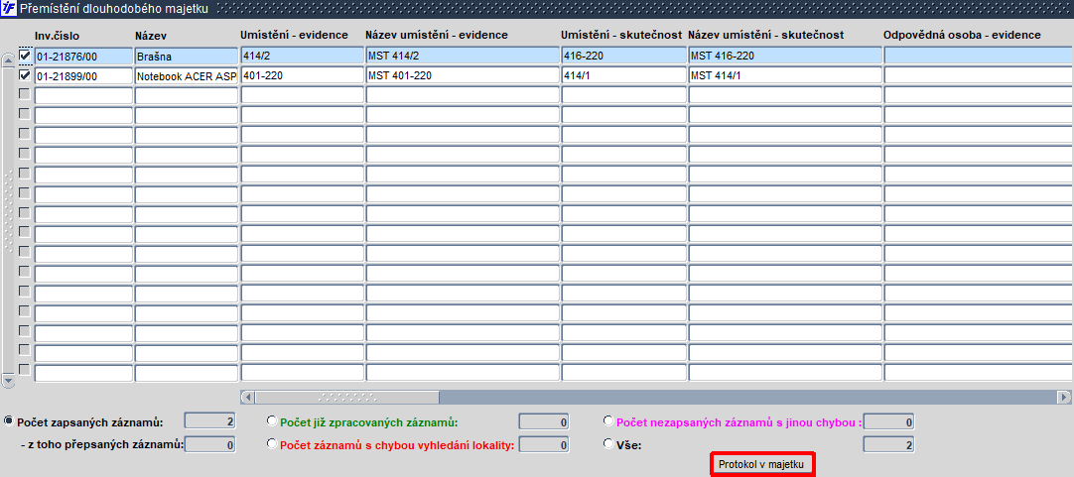Click the 'MST 401-220' location name cell

tap(463, 75)
